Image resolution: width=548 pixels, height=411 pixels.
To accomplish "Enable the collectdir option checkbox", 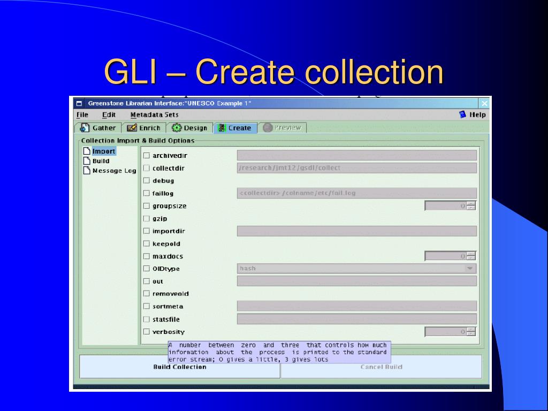I will click(147, 168).
